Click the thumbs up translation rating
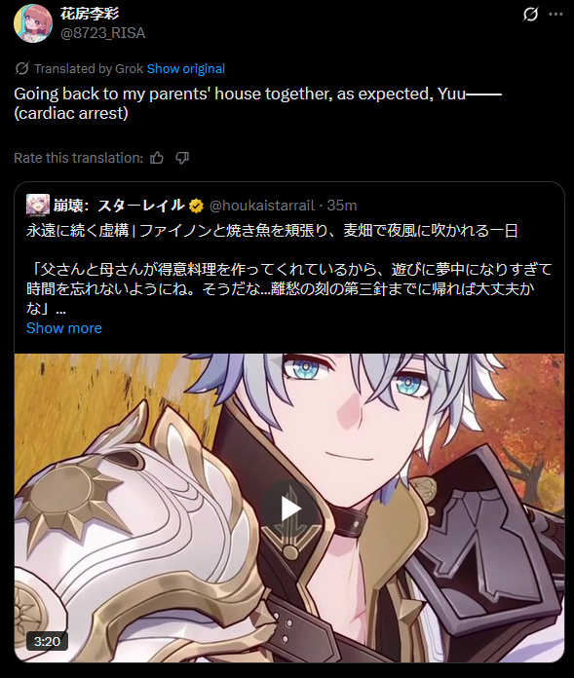574x678 pixels. pyautogui.click(x=157, y=158)
